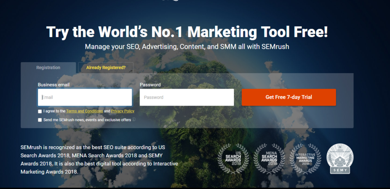Image resolution: width=390 pixels, height=189 pixels.
Task: Open the Terms and Conditions link
Action: [85, 111]
